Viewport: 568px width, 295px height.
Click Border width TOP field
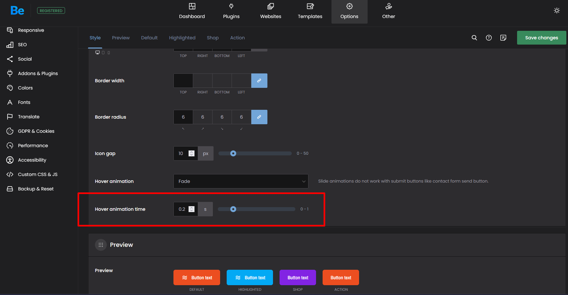click(x=183, y=81)
